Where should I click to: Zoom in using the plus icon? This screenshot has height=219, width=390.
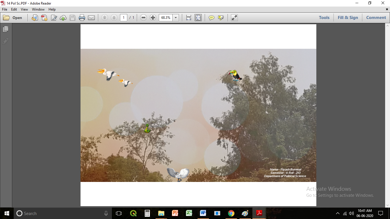[x=153, y=18]
